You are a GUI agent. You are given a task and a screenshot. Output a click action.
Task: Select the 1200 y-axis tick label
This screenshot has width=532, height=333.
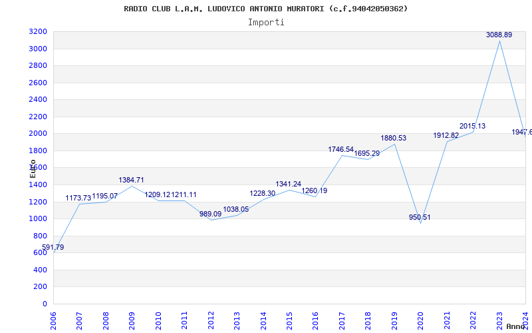[x=38, y=202]
